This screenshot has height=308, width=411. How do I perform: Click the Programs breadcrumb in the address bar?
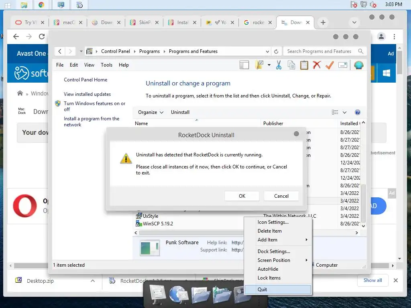tap(149, 51)
